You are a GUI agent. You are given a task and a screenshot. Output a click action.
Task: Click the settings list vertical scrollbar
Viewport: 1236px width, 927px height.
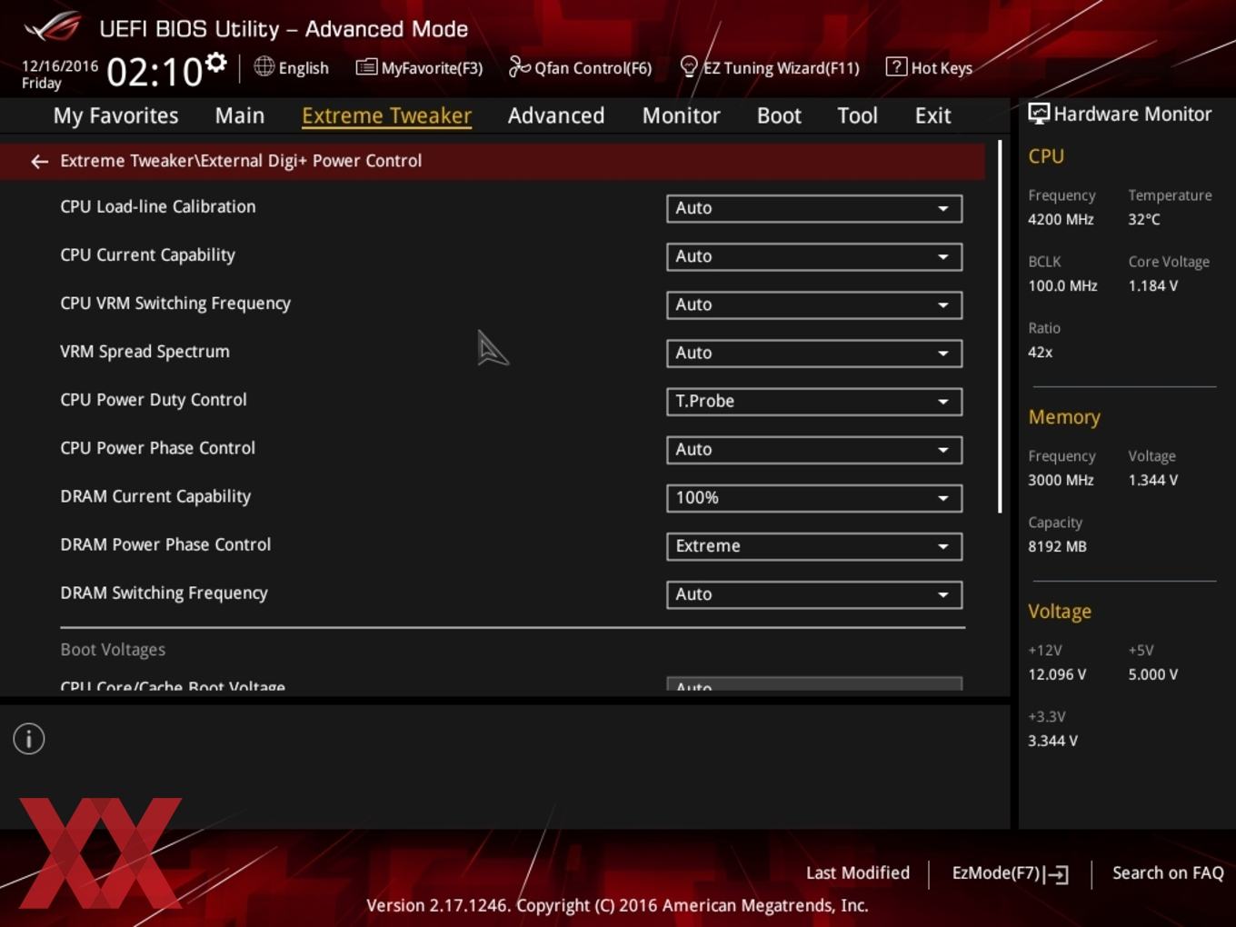point(1000,327)
